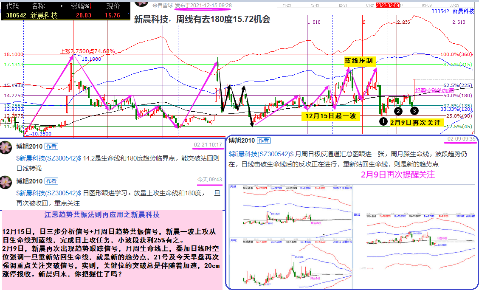This screenshot has height=290, width=479.
Task: Click the flower avatar beside the 今天 09:43 comment
Action: (6, 183)
